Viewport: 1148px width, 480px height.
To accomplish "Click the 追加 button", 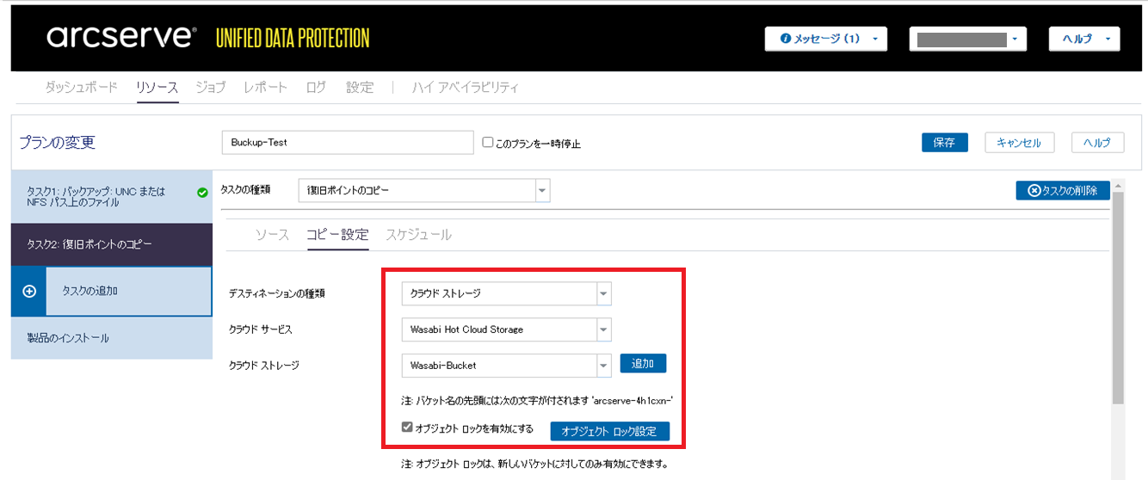I will pyautogui.click(x=643, y=364).
